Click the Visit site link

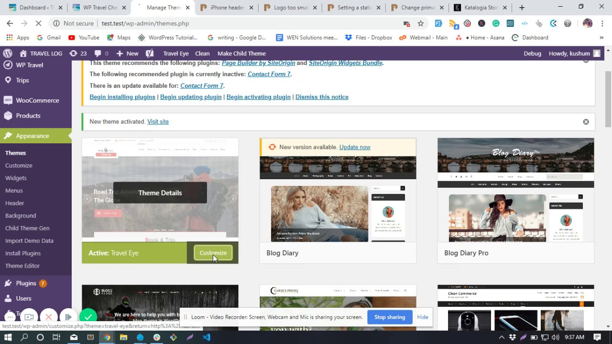click(x=158, y=121)
